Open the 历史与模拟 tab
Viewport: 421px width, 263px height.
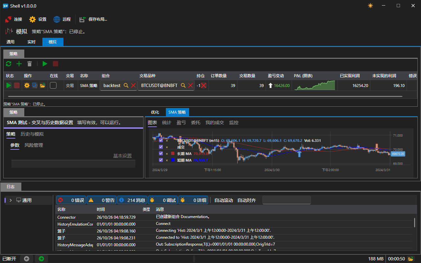pos(32,134)
